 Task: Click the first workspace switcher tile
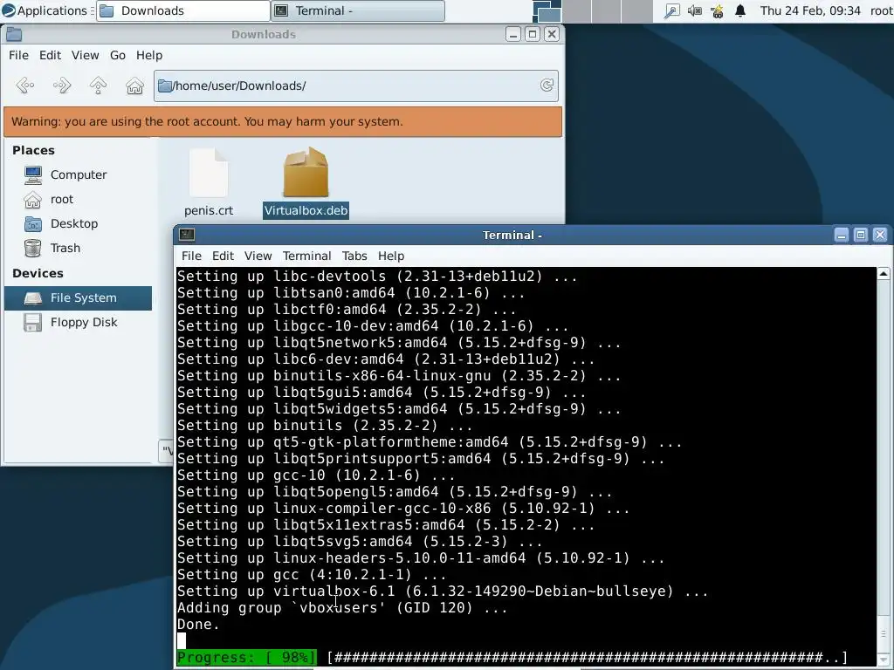pos(547,10)
